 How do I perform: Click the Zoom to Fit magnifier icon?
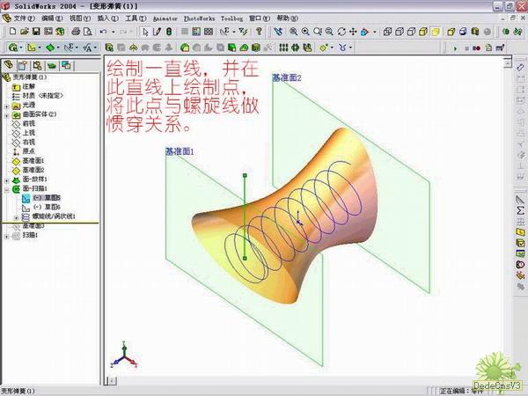pyautogui.click(x=292, y=32)
